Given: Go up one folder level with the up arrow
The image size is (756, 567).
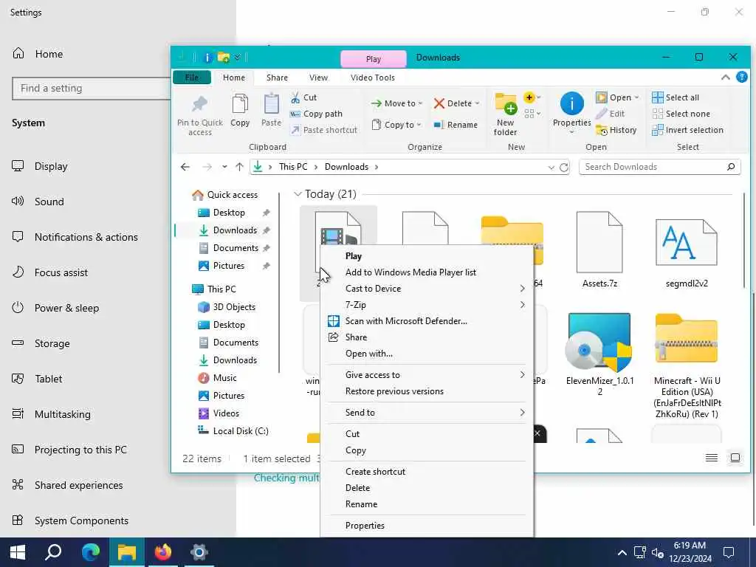Looking at the screenshot, I should pos(239,167).
